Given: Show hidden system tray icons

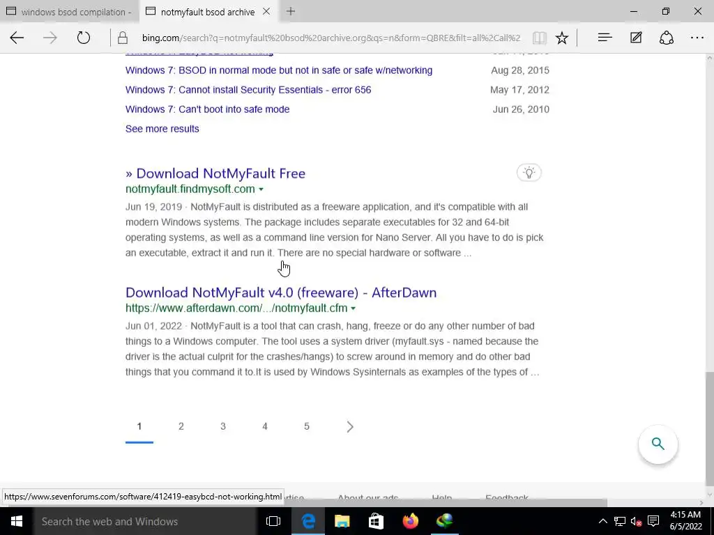Looking at the screenshot, I should [602, 521].
